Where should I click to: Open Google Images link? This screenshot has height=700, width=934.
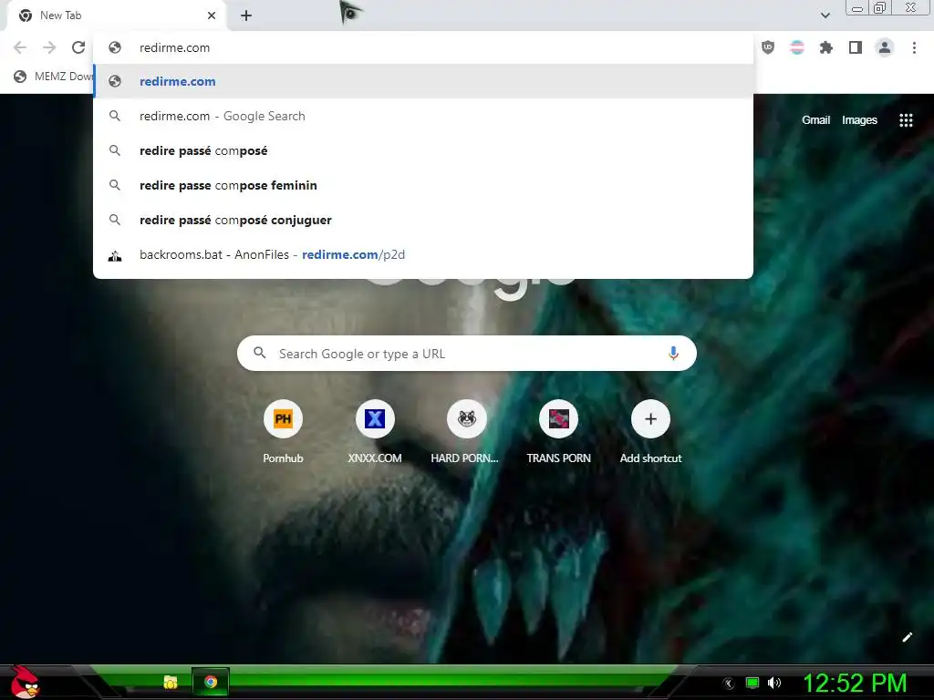[859, 120]
